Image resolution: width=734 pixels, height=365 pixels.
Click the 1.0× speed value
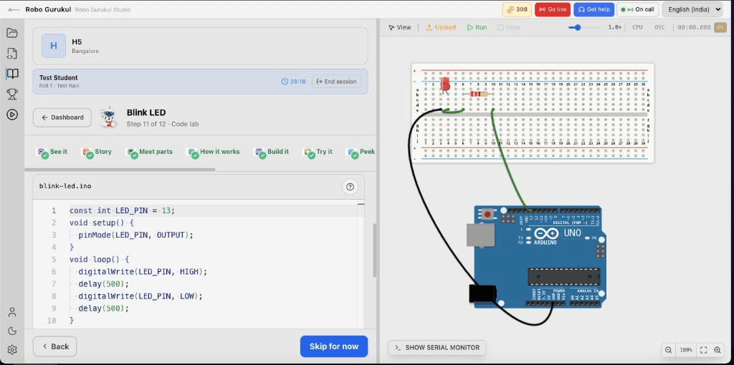614,28
